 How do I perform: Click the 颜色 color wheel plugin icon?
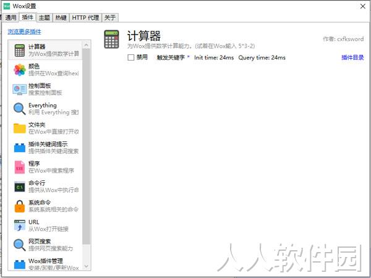[x=20, y=70]
